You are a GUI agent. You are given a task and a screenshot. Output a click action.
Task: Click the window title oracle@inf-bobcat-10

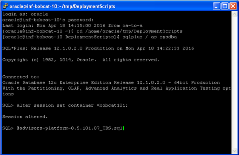click(63, 6)
